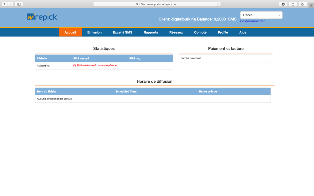The width and height of the screenshot is (314, 196).
Task: Click the Safari back arrow button
Action: coord(5,4)
